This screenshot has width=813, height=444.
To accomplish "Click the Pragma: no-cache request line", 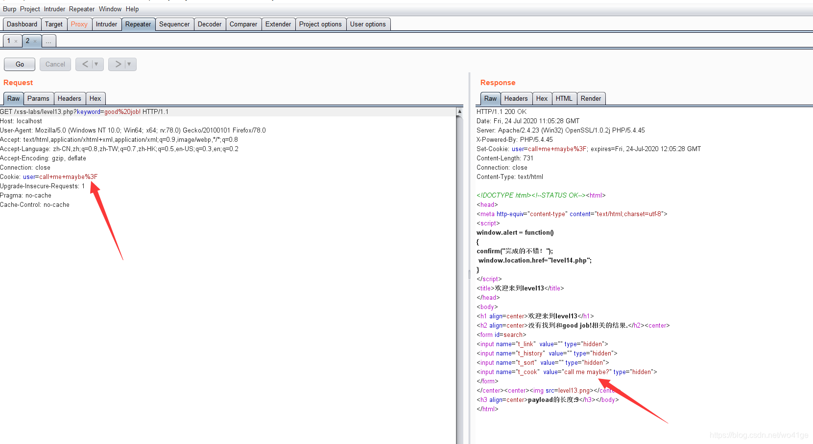I will click(x=25, y=196).
